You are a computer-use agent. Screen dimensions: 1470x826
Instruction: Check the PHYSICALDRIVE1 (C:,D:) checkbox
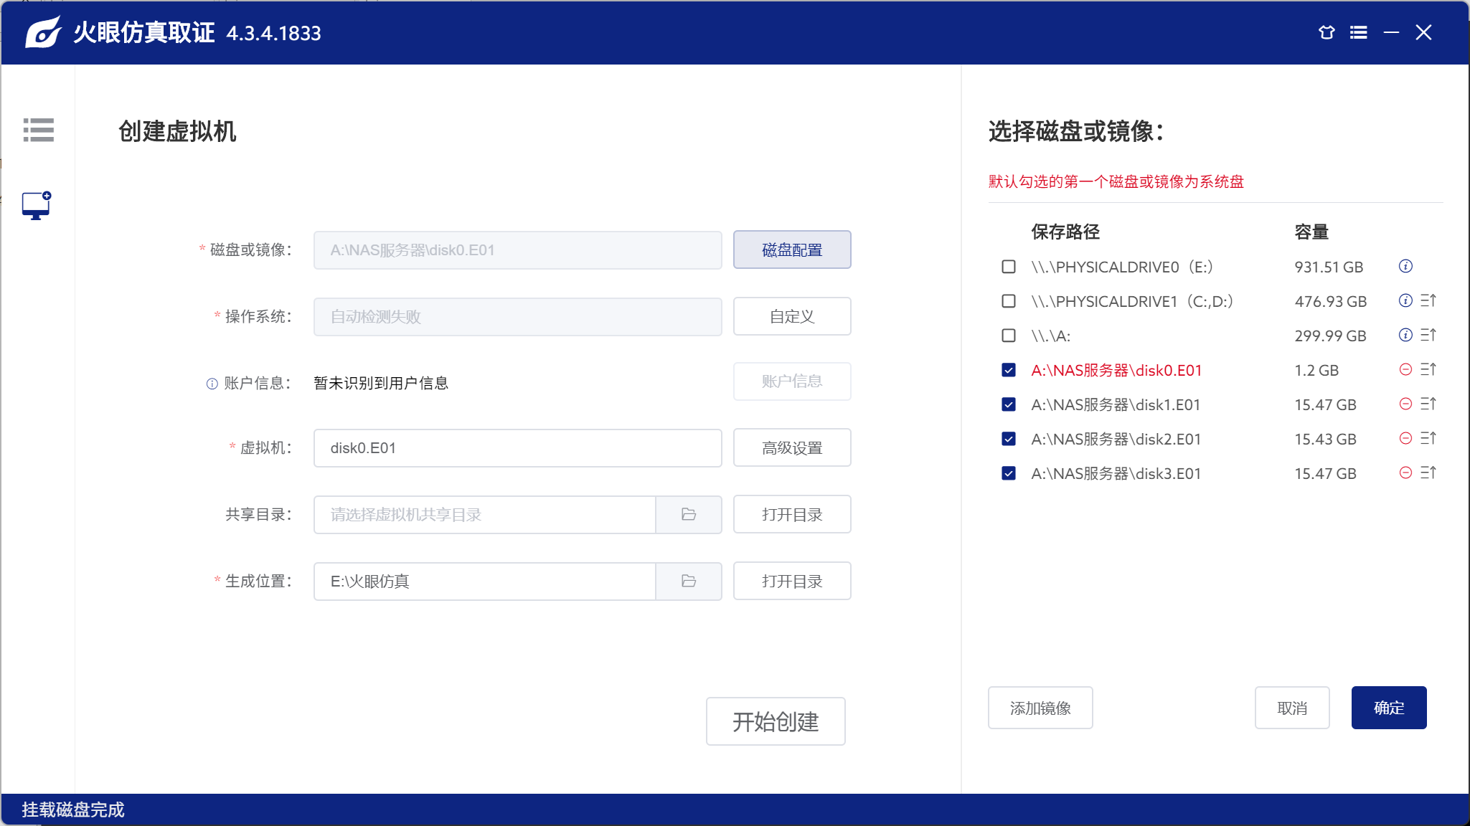pos(1009,301)
